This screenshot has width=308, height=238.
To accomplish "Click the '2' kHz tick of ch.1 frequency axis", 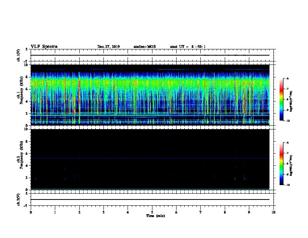I will [27, 114].
